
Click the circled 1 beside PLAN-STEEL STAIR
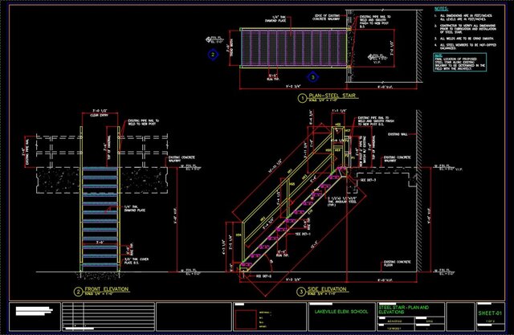pyautogui.click(x=302, y=98)
